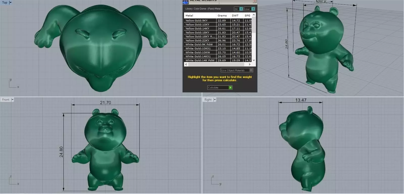Toggle the User library switch
The height and width of the screenshot is (194, 404).
pos(249,9)
